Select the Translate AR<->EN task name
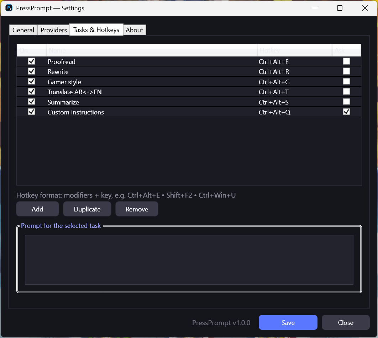The height and width of the screenshot is (338, 378). 74,92
